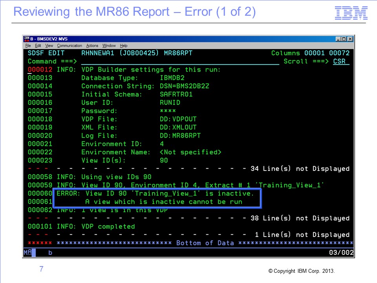Click line 000059 Extract # 1 text
Image resolution: width=377 pixels, height=283 pixels.
[228, 185]
